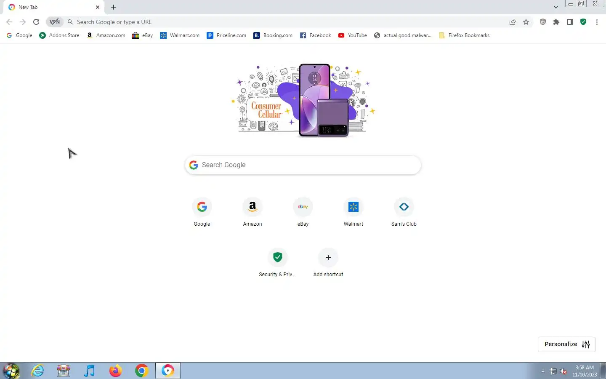606x379 pixels.
Task: Go forward with the forward arrow
Action: pos(23,22)
